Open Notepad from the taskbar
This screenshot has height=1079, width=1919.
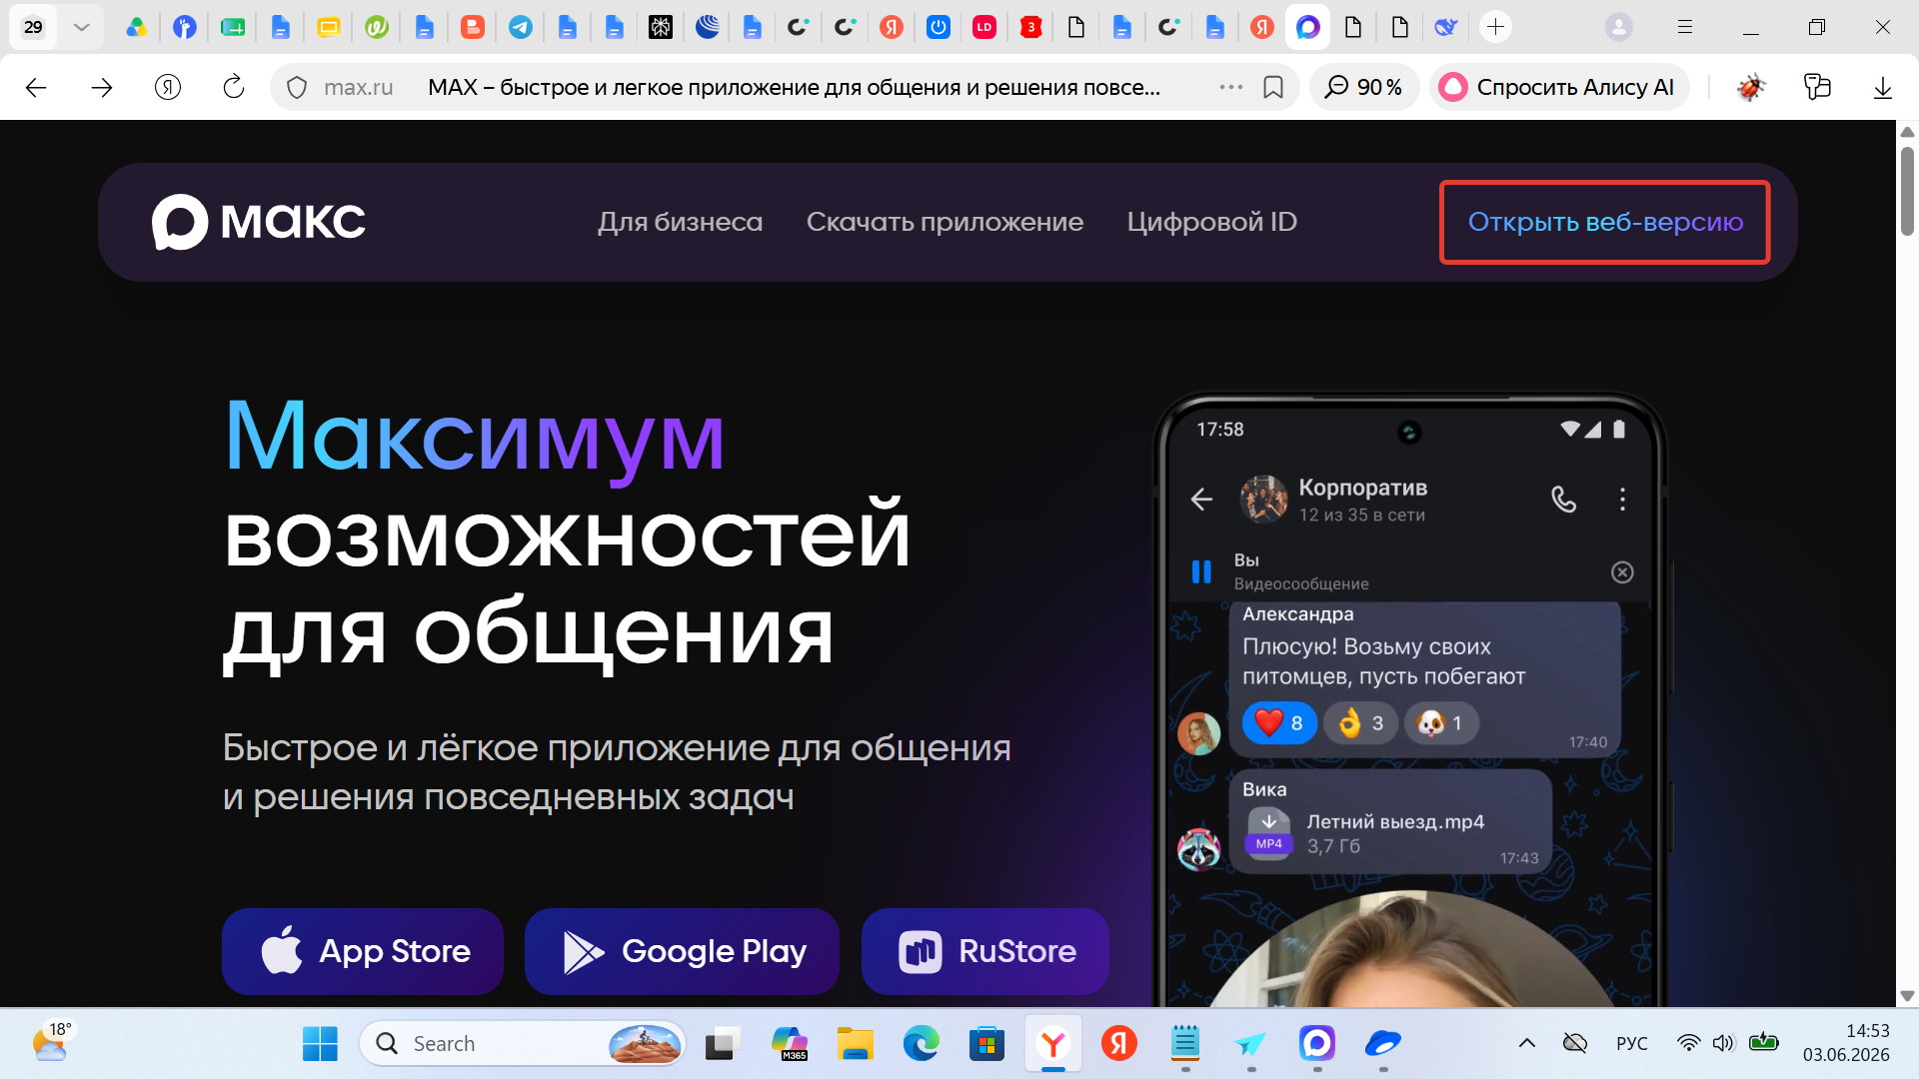tap(1185, 1044)
